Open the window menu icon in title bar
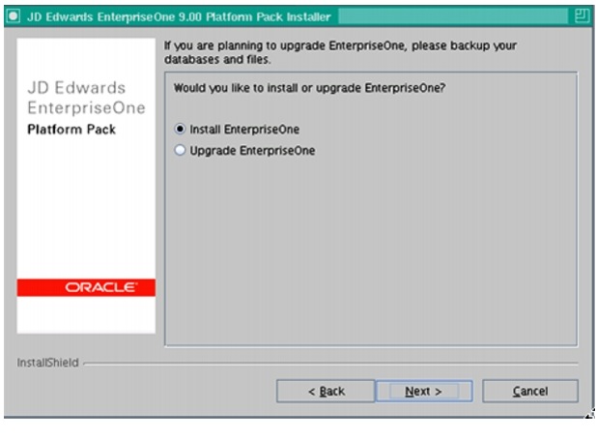Image resolution: width=596 pixels, height=440 pixels. (x=14, y=16)
